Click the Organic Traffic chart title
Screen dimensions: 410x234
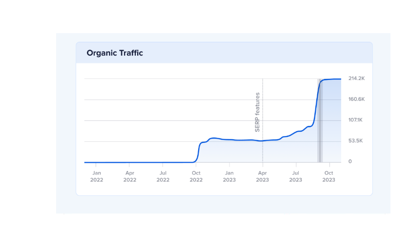point(115,53)
